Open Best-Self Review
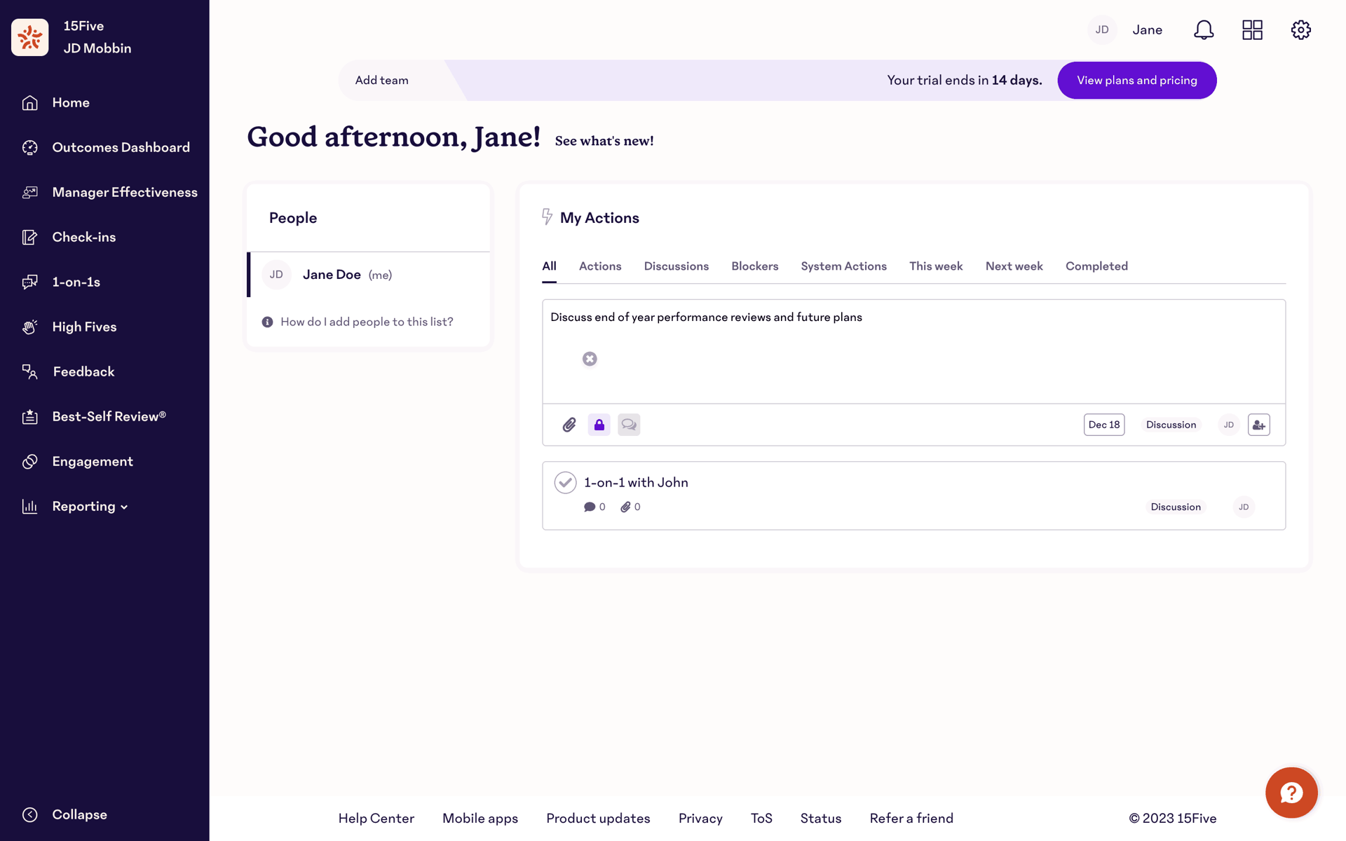 93,416
